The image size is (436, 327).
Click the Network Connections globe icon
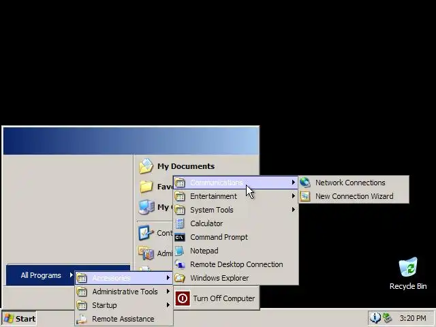pyautogui.click(x=305, y=183)
